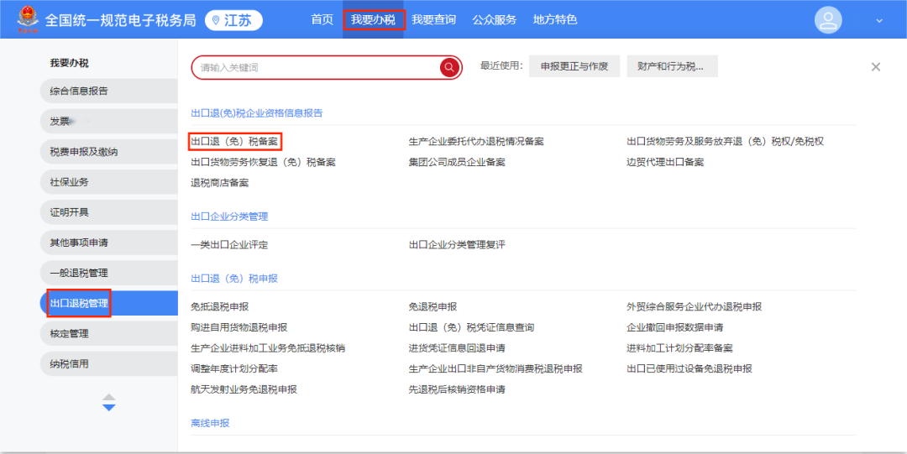
Task: Click the 全国统一规范电子税务局 title
Action: 120,20
